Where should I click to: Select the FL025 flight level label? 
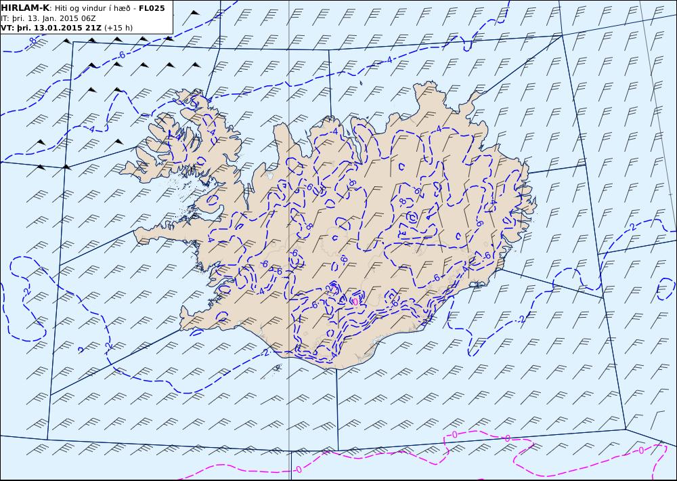[152, 8]
